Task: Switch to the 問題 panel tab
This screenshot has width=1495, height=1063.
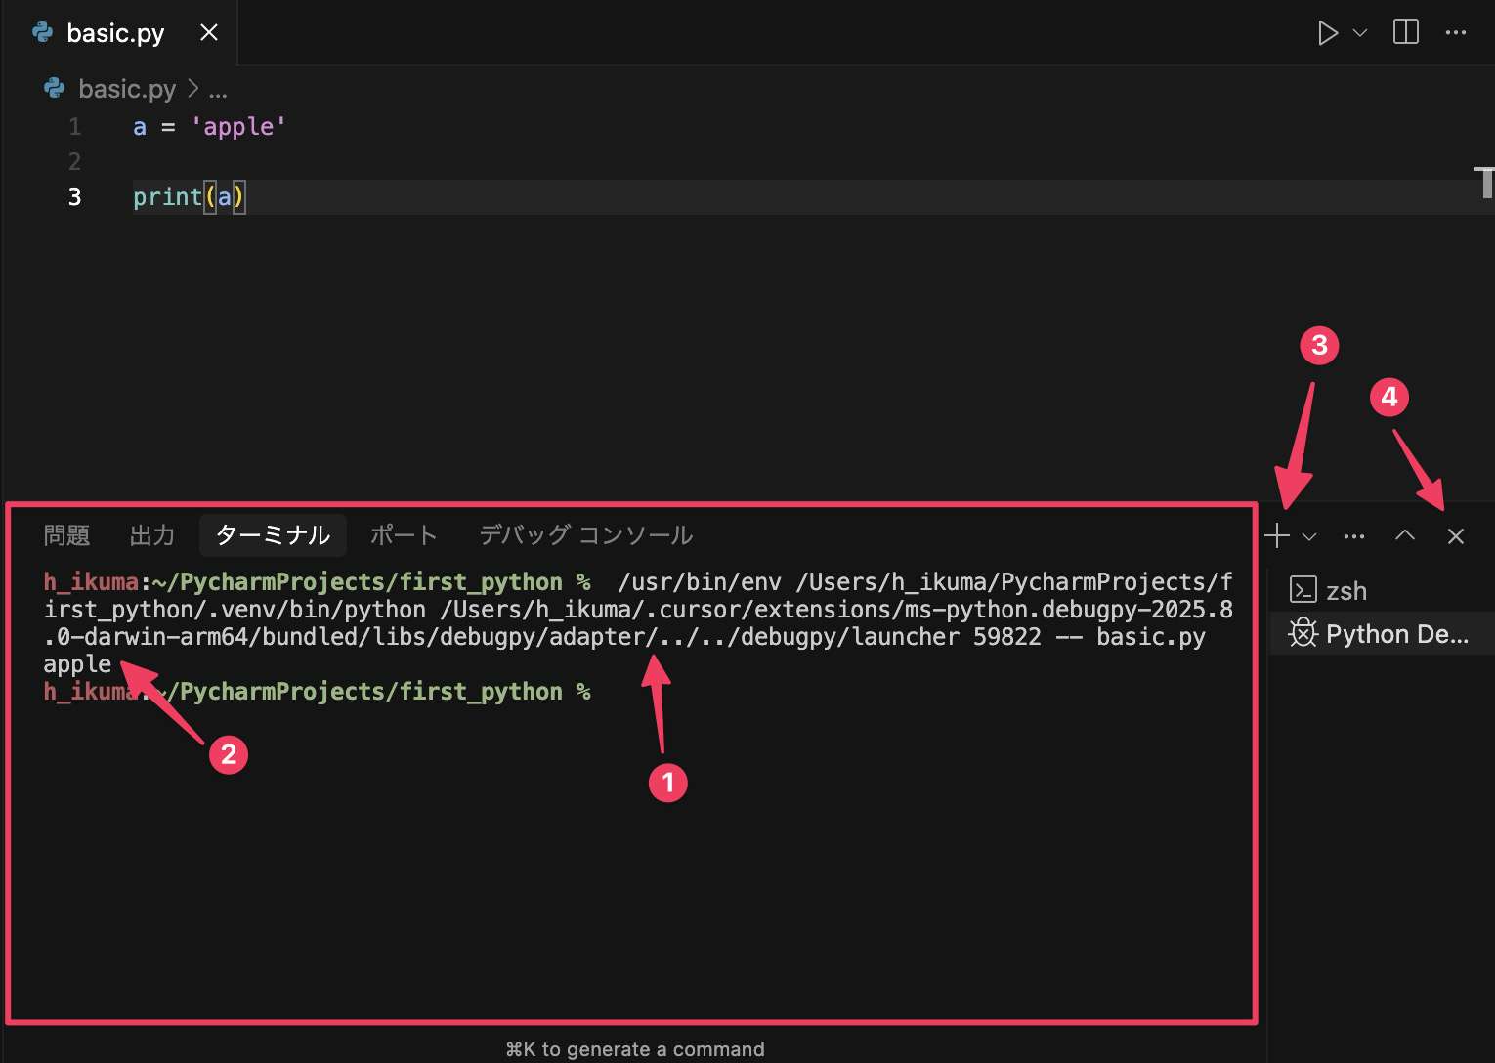Action: (66, 535)
